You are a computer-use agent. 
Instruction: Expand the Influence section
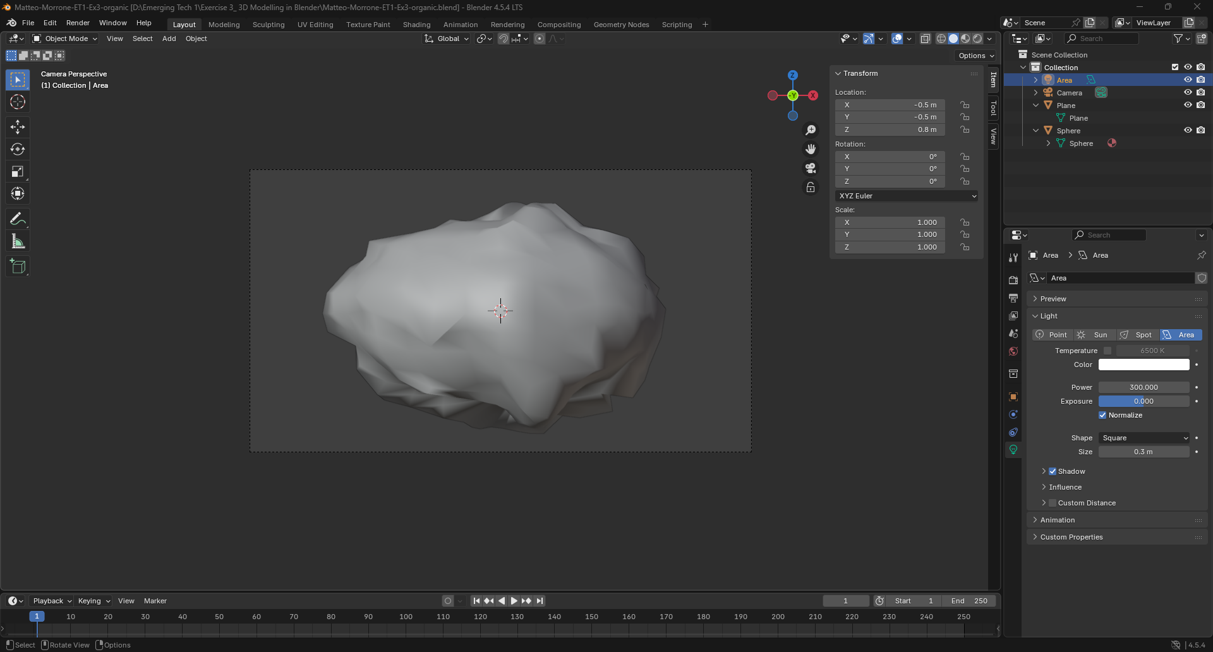click(1065, 487)
